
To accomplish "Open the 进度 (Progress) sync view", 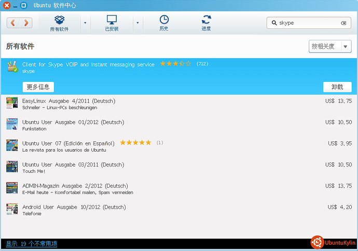I will pos(206,23).
